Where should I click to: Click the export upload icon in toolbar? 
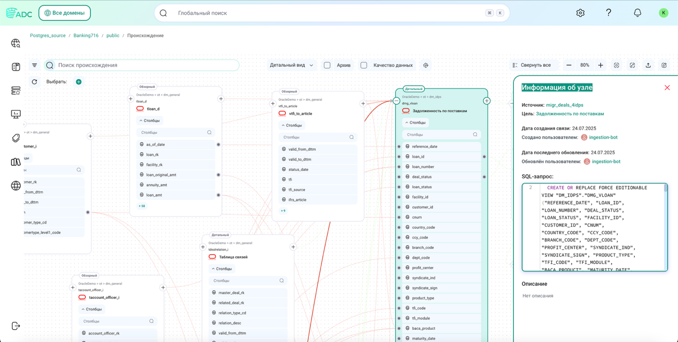coord(648,65)
